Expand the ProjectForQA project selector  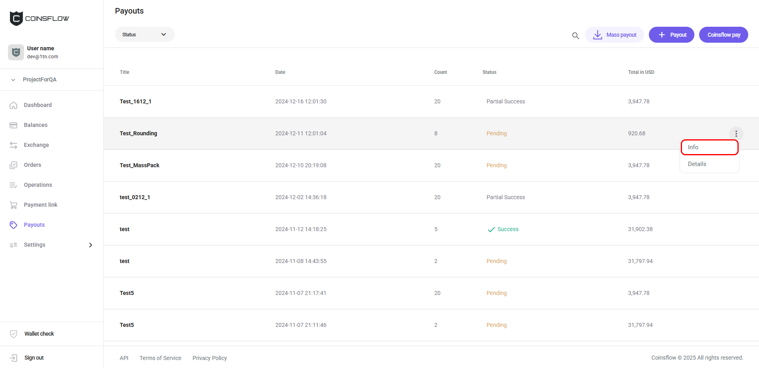coord(40,79)
